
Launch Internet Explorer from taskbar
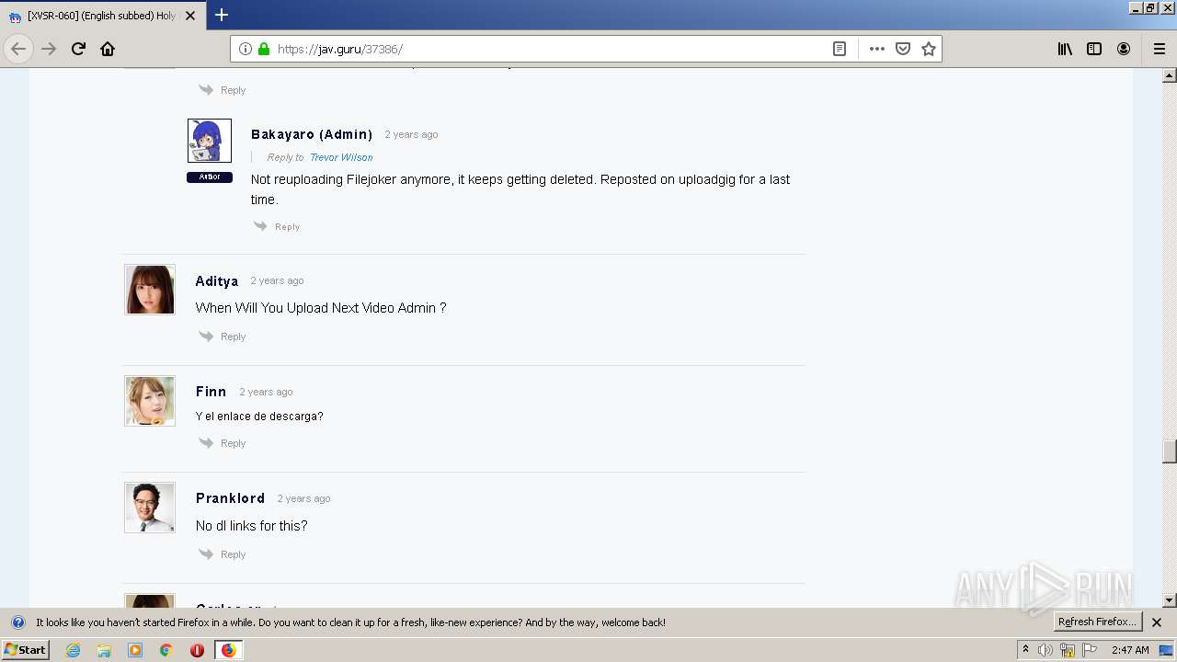[73, 650]
